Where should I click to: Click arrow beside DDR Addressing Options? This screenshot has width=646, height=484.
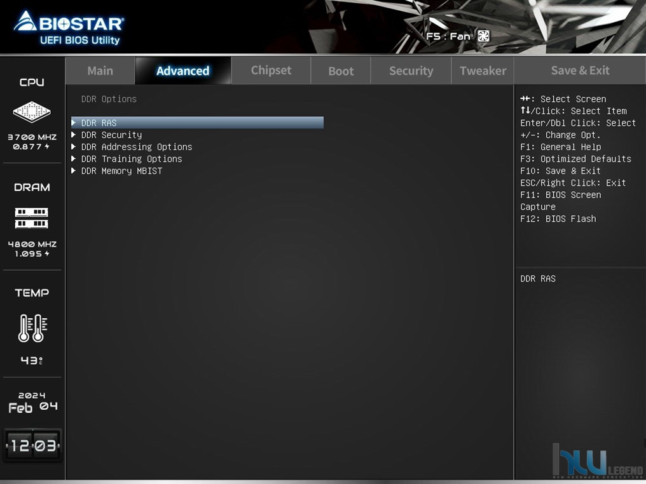point(74,146)
